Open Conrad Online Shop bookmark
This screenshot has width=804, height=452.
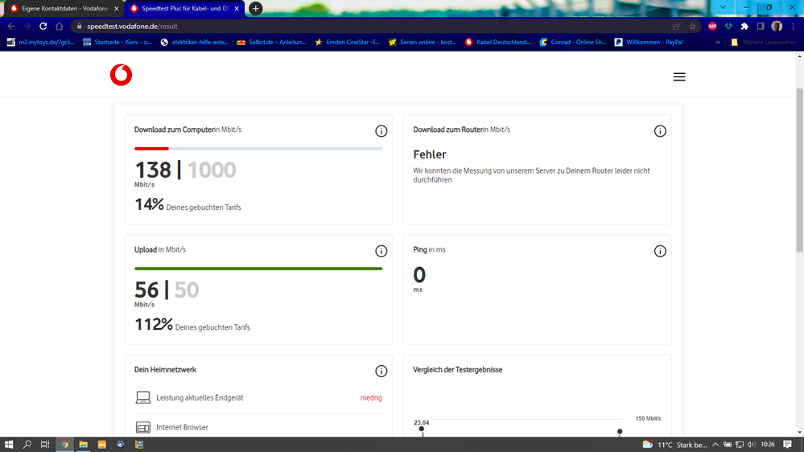click(573, 43)
